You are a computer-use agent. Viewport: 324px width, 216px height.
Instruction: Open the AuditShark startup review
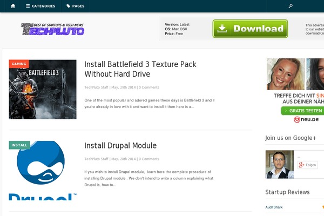coord(274,207)
